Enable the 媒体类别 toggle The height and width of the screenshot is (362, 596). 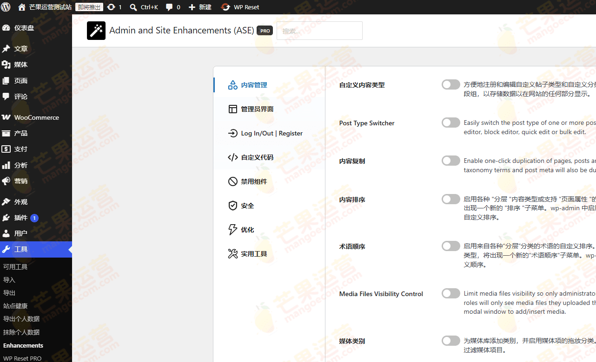(451, 341)
